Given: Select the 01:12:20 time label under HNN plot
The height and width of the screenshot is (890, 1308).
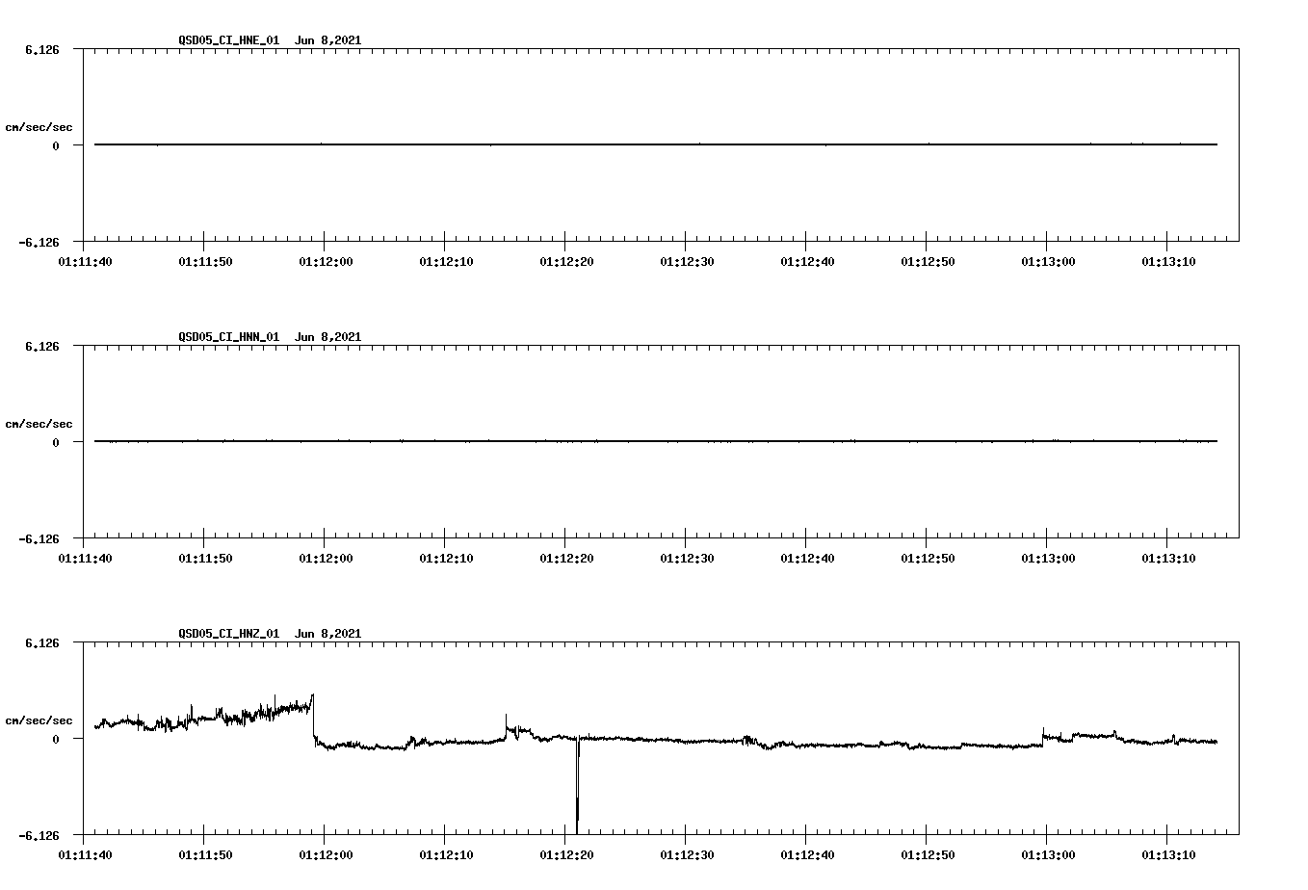Looking at the screenshot, I should (x=566, y=558).
